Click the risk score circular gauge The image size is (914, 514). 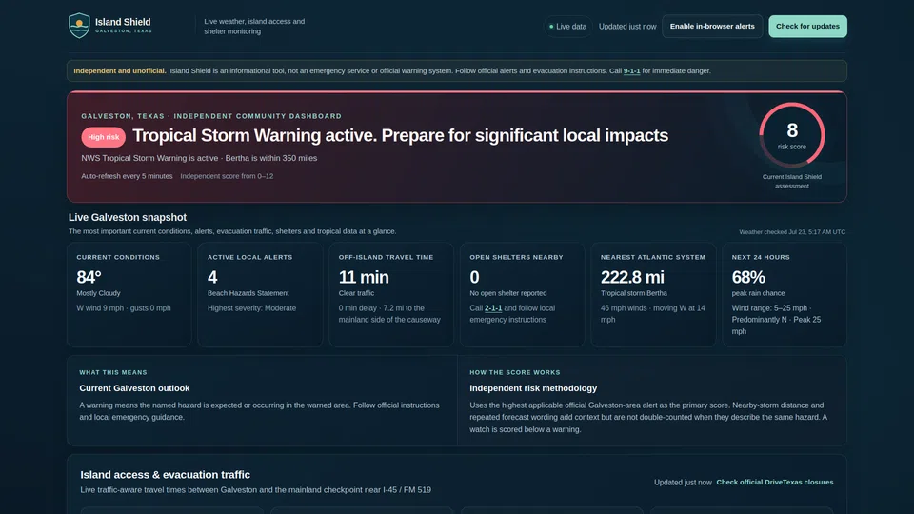[x=791, y=135]
